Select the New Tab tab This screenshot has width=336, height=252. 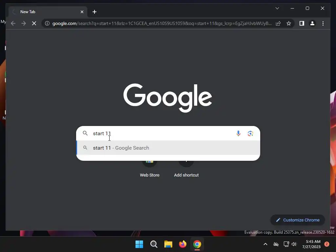pyautogui.click(x=48, y=12)
